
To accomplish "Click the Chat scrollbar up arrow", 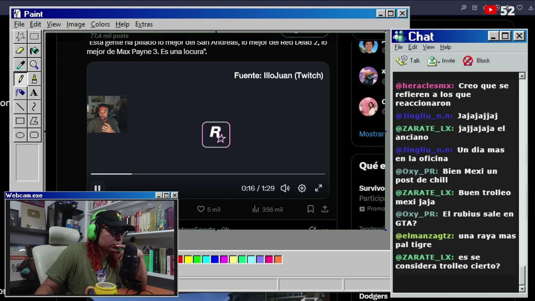I will coord(522,76).
